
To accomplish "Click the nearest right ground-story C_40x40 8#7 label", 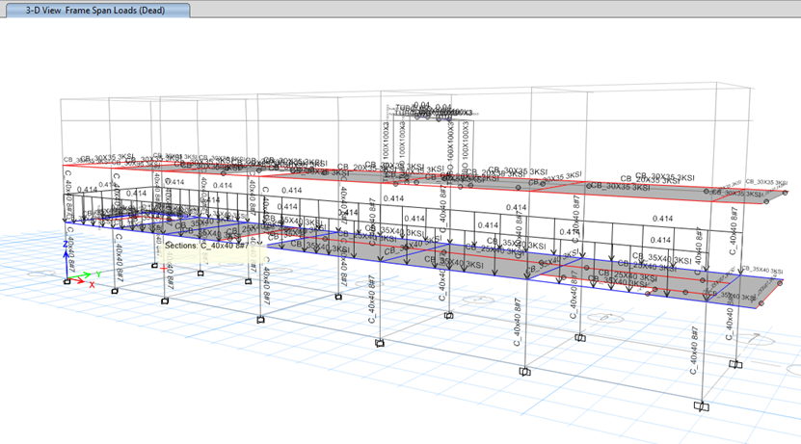I will pos(695,352).
